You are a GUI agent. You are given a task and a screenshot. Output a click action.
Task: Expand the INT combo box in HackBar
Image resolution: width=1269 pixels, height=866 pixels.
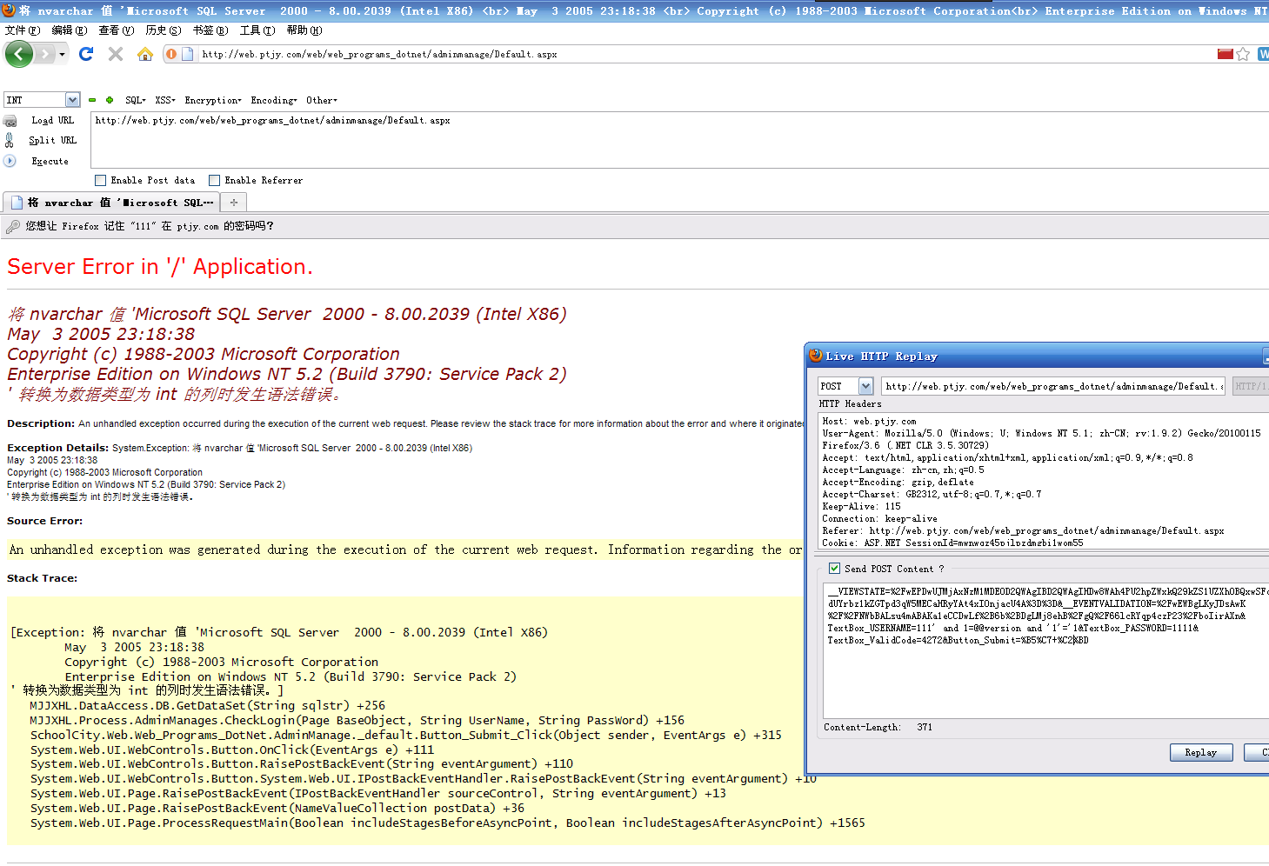click(x=72, y=100)
